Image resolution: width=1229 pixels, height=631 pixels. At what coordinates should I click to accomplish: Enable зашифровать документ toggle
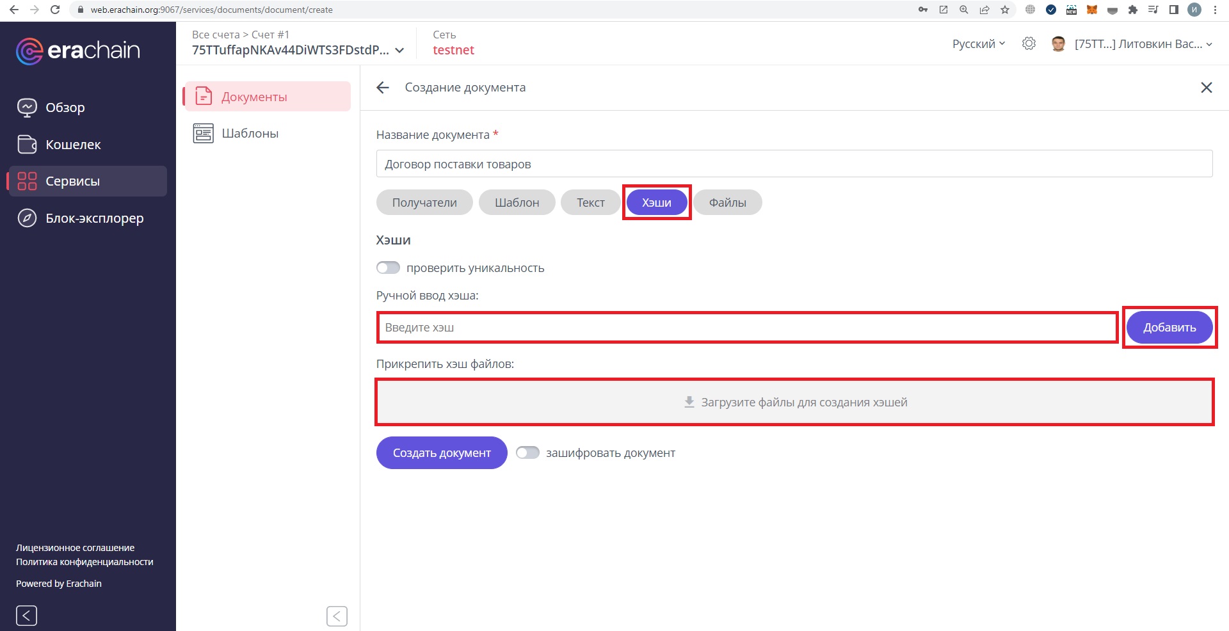527,452
